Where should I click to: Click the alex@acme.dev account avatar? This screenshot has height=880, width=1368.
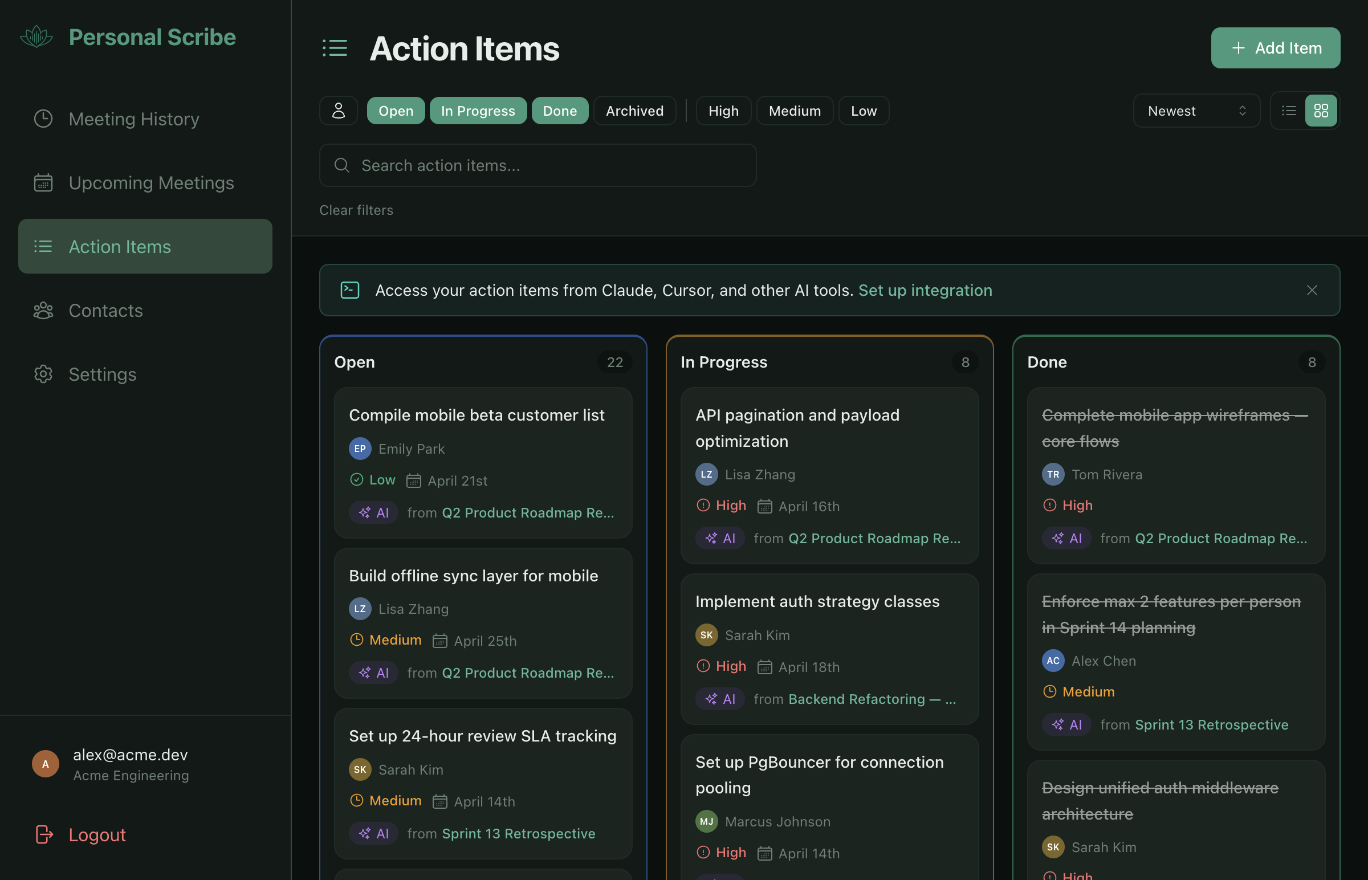[45, 764]
